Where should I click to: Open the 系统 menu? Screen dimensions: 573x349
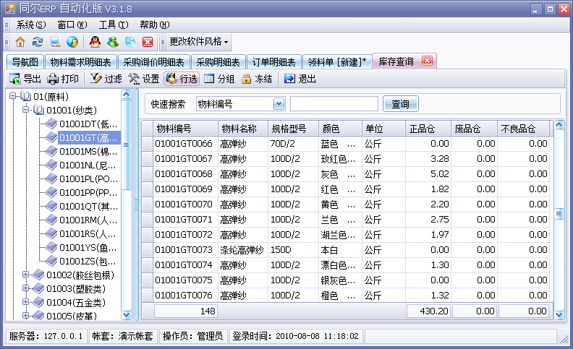tap(30, 25)
